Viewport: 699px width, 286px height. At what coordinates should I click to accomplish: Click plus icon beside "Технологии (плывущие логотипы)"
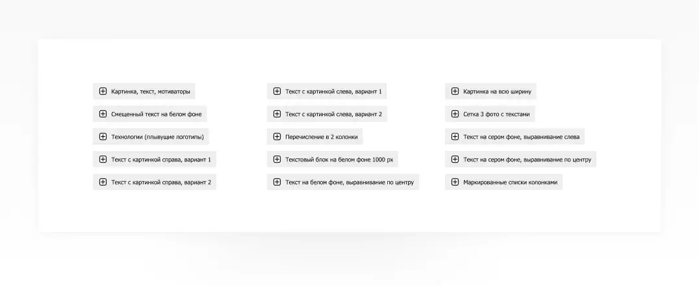pos(103,137)
